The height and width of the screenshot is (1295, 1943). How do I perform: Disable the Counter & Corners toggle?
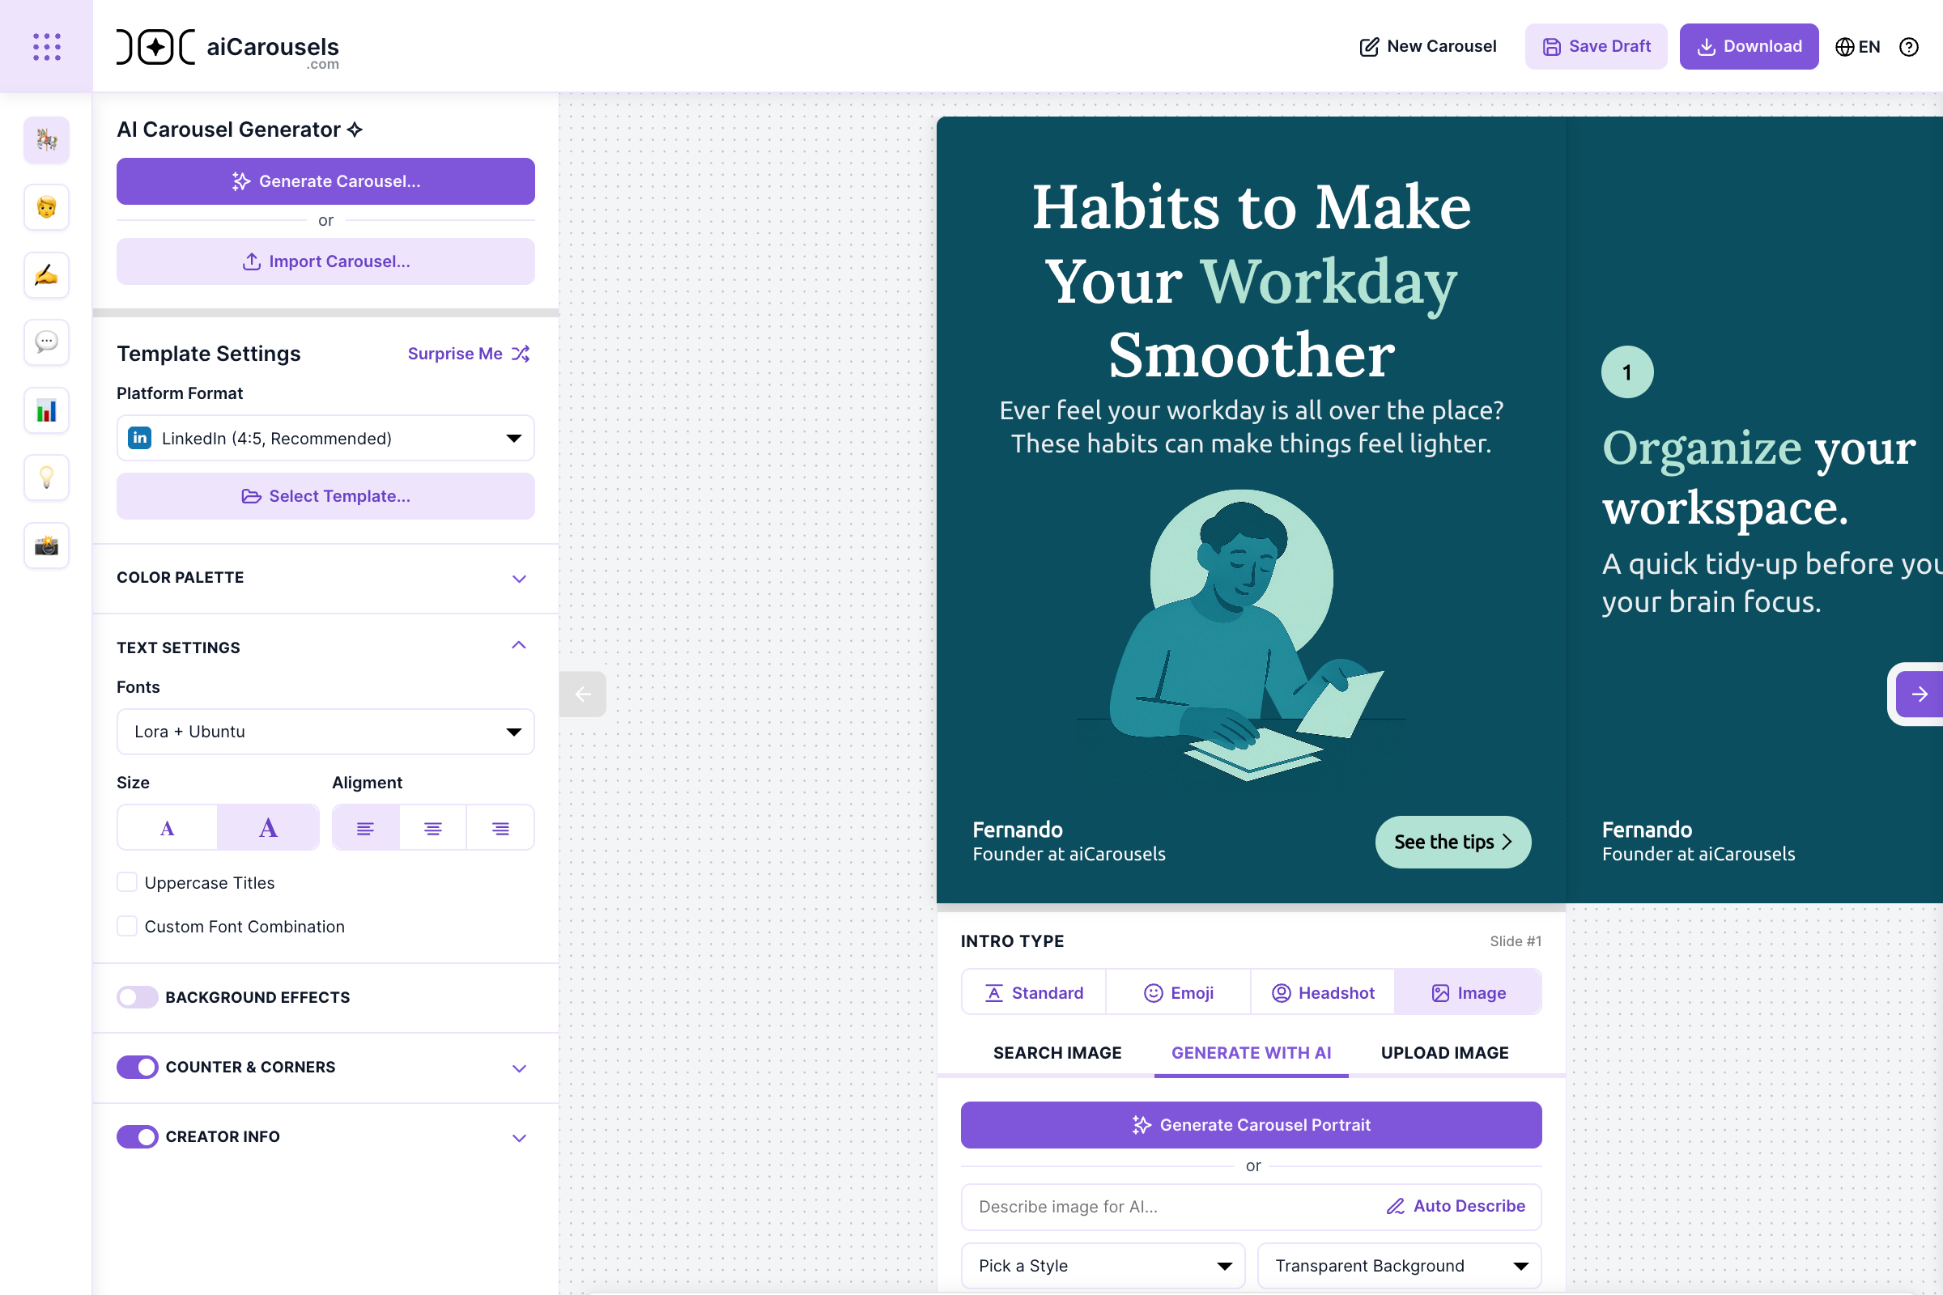(136, 1066)
